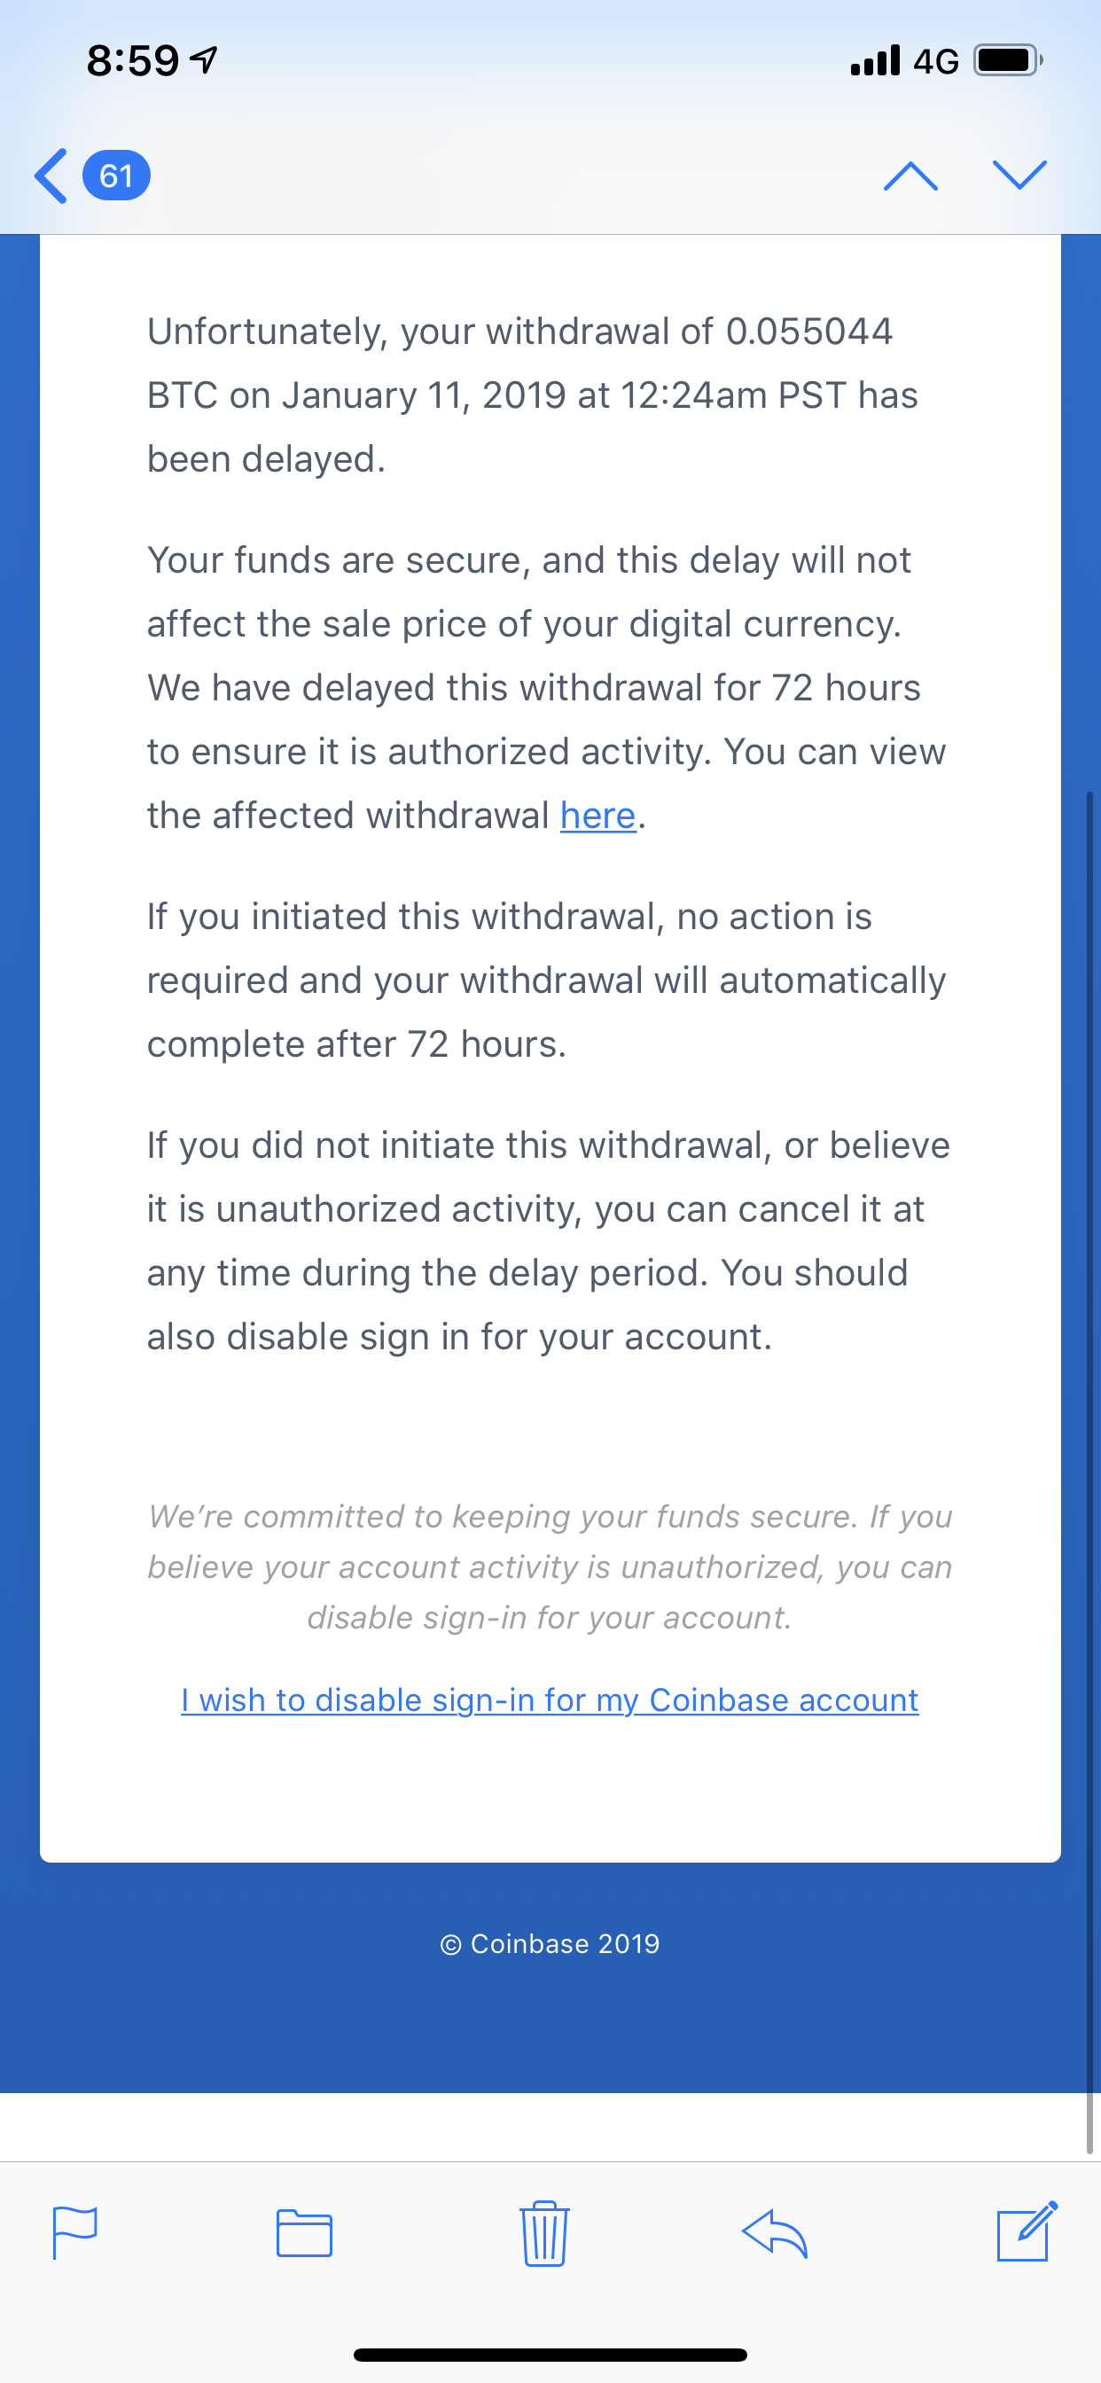Screen dimensions: 1101x2383
Task: Open the 'here' affected withdrawal link
Action: pyautogui.click(x=597, y=816)
